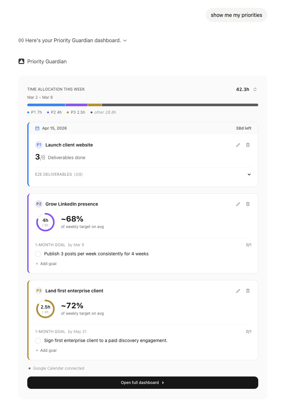Click the P3 2.5h gold progress ring
Viewport: 292px width, 408px height.
click(45, 309)
